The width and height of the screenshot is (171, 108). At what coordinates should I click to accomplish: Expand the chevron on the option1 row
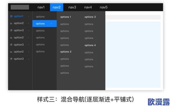pos(29,16)
